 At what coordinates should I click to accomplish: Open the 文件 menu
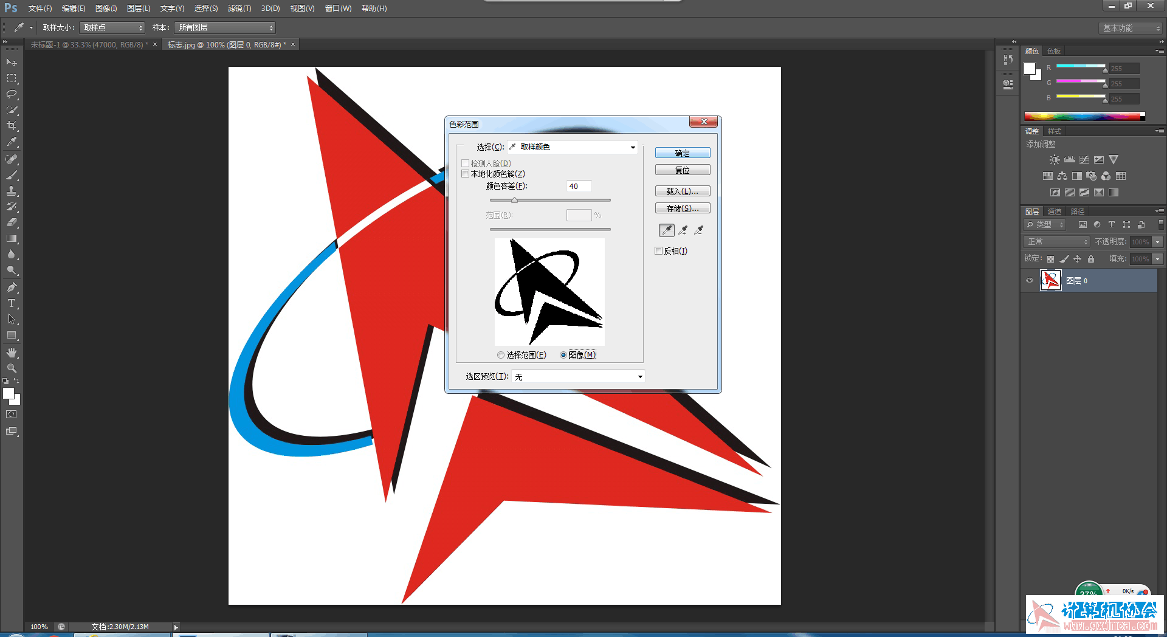point(40,9)
